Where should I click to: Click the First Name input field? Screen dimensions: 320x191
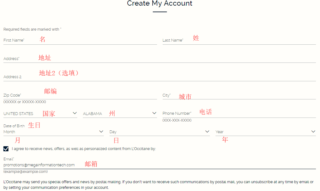coord(80,40)
